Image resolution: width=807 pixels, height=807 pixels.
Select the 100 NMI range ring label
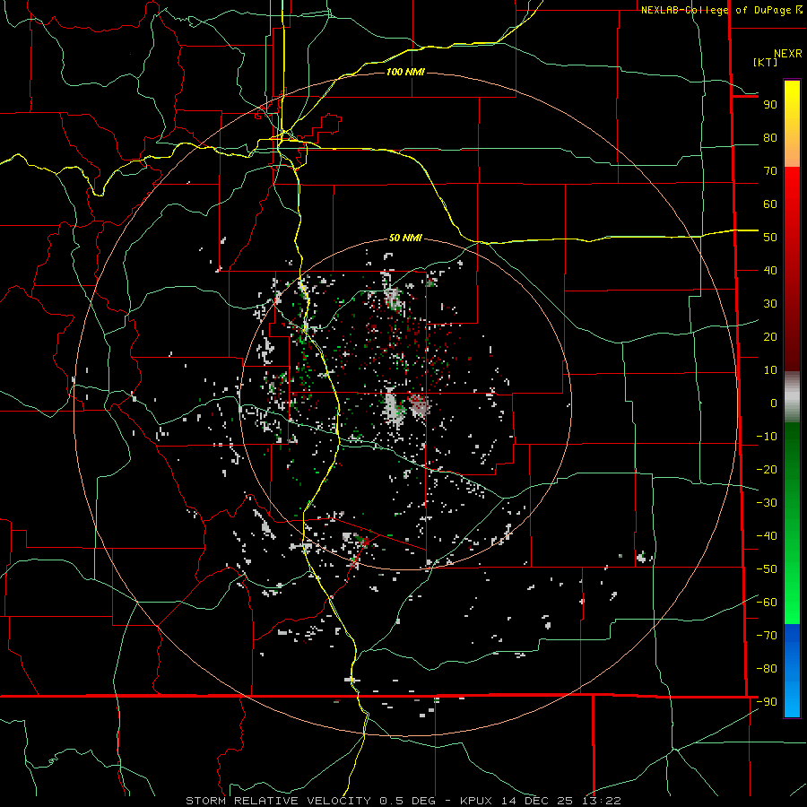(405, 72)
